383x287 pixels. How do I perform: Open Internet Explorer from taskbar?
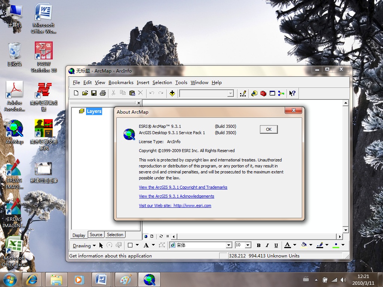pos(32,280)
